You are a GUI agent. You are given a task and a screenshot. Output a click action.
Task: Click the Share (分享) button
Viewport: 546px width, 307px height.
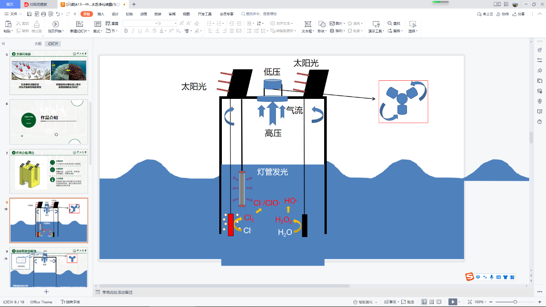pyautogui.click(x=519, y=14)
